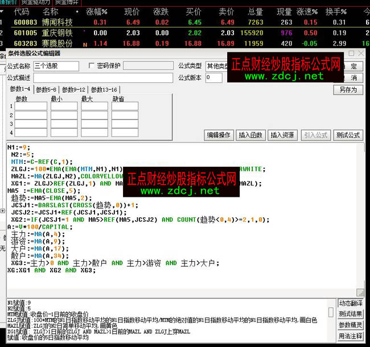
Task: Click the 公式版本 version field
Action: click(214, 78)
